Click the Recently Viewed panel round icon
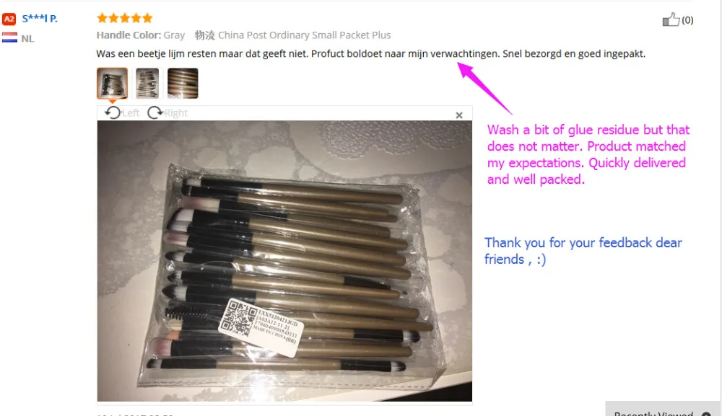 (706, 414)
